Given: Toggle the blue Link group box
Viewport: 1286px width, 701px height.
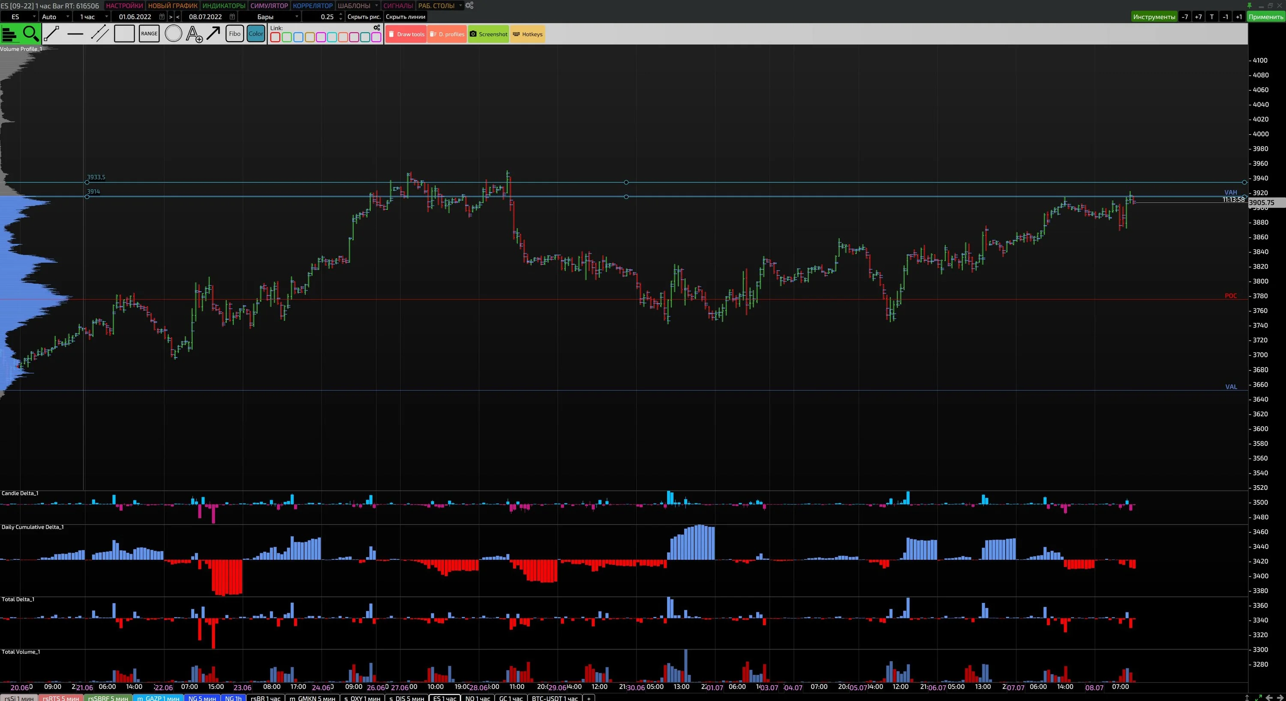Looking at the screenshot, I should 298,37.
